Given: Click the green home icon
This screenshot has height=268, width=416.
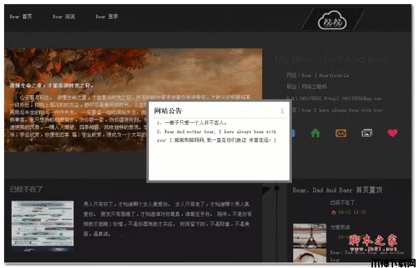Looking at the screenshot, I should (315, 133).
